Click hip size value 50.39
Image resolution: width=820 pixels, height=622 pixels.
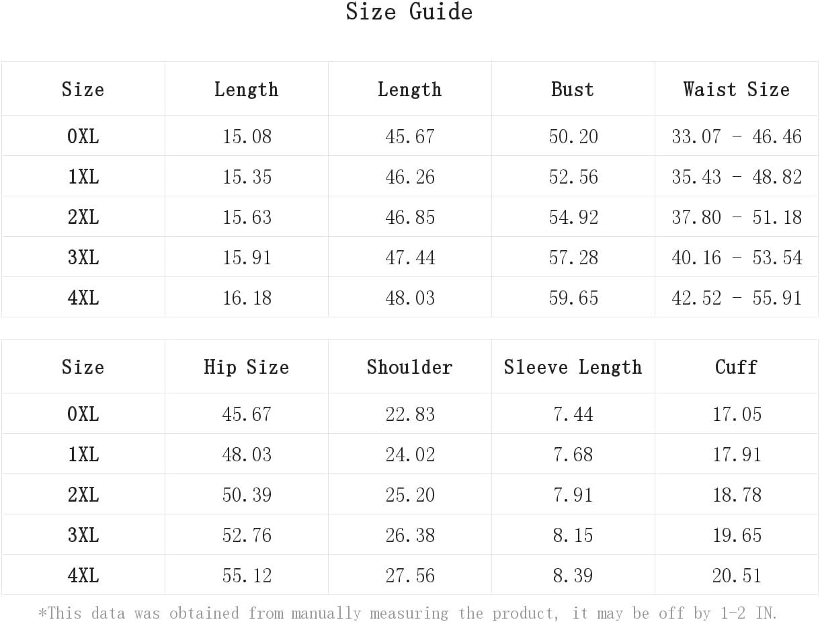tap(247, 495)
